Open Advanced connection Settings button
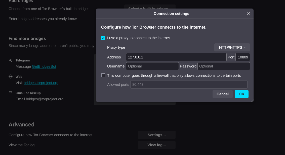The image size is (285, 155). 156,135
